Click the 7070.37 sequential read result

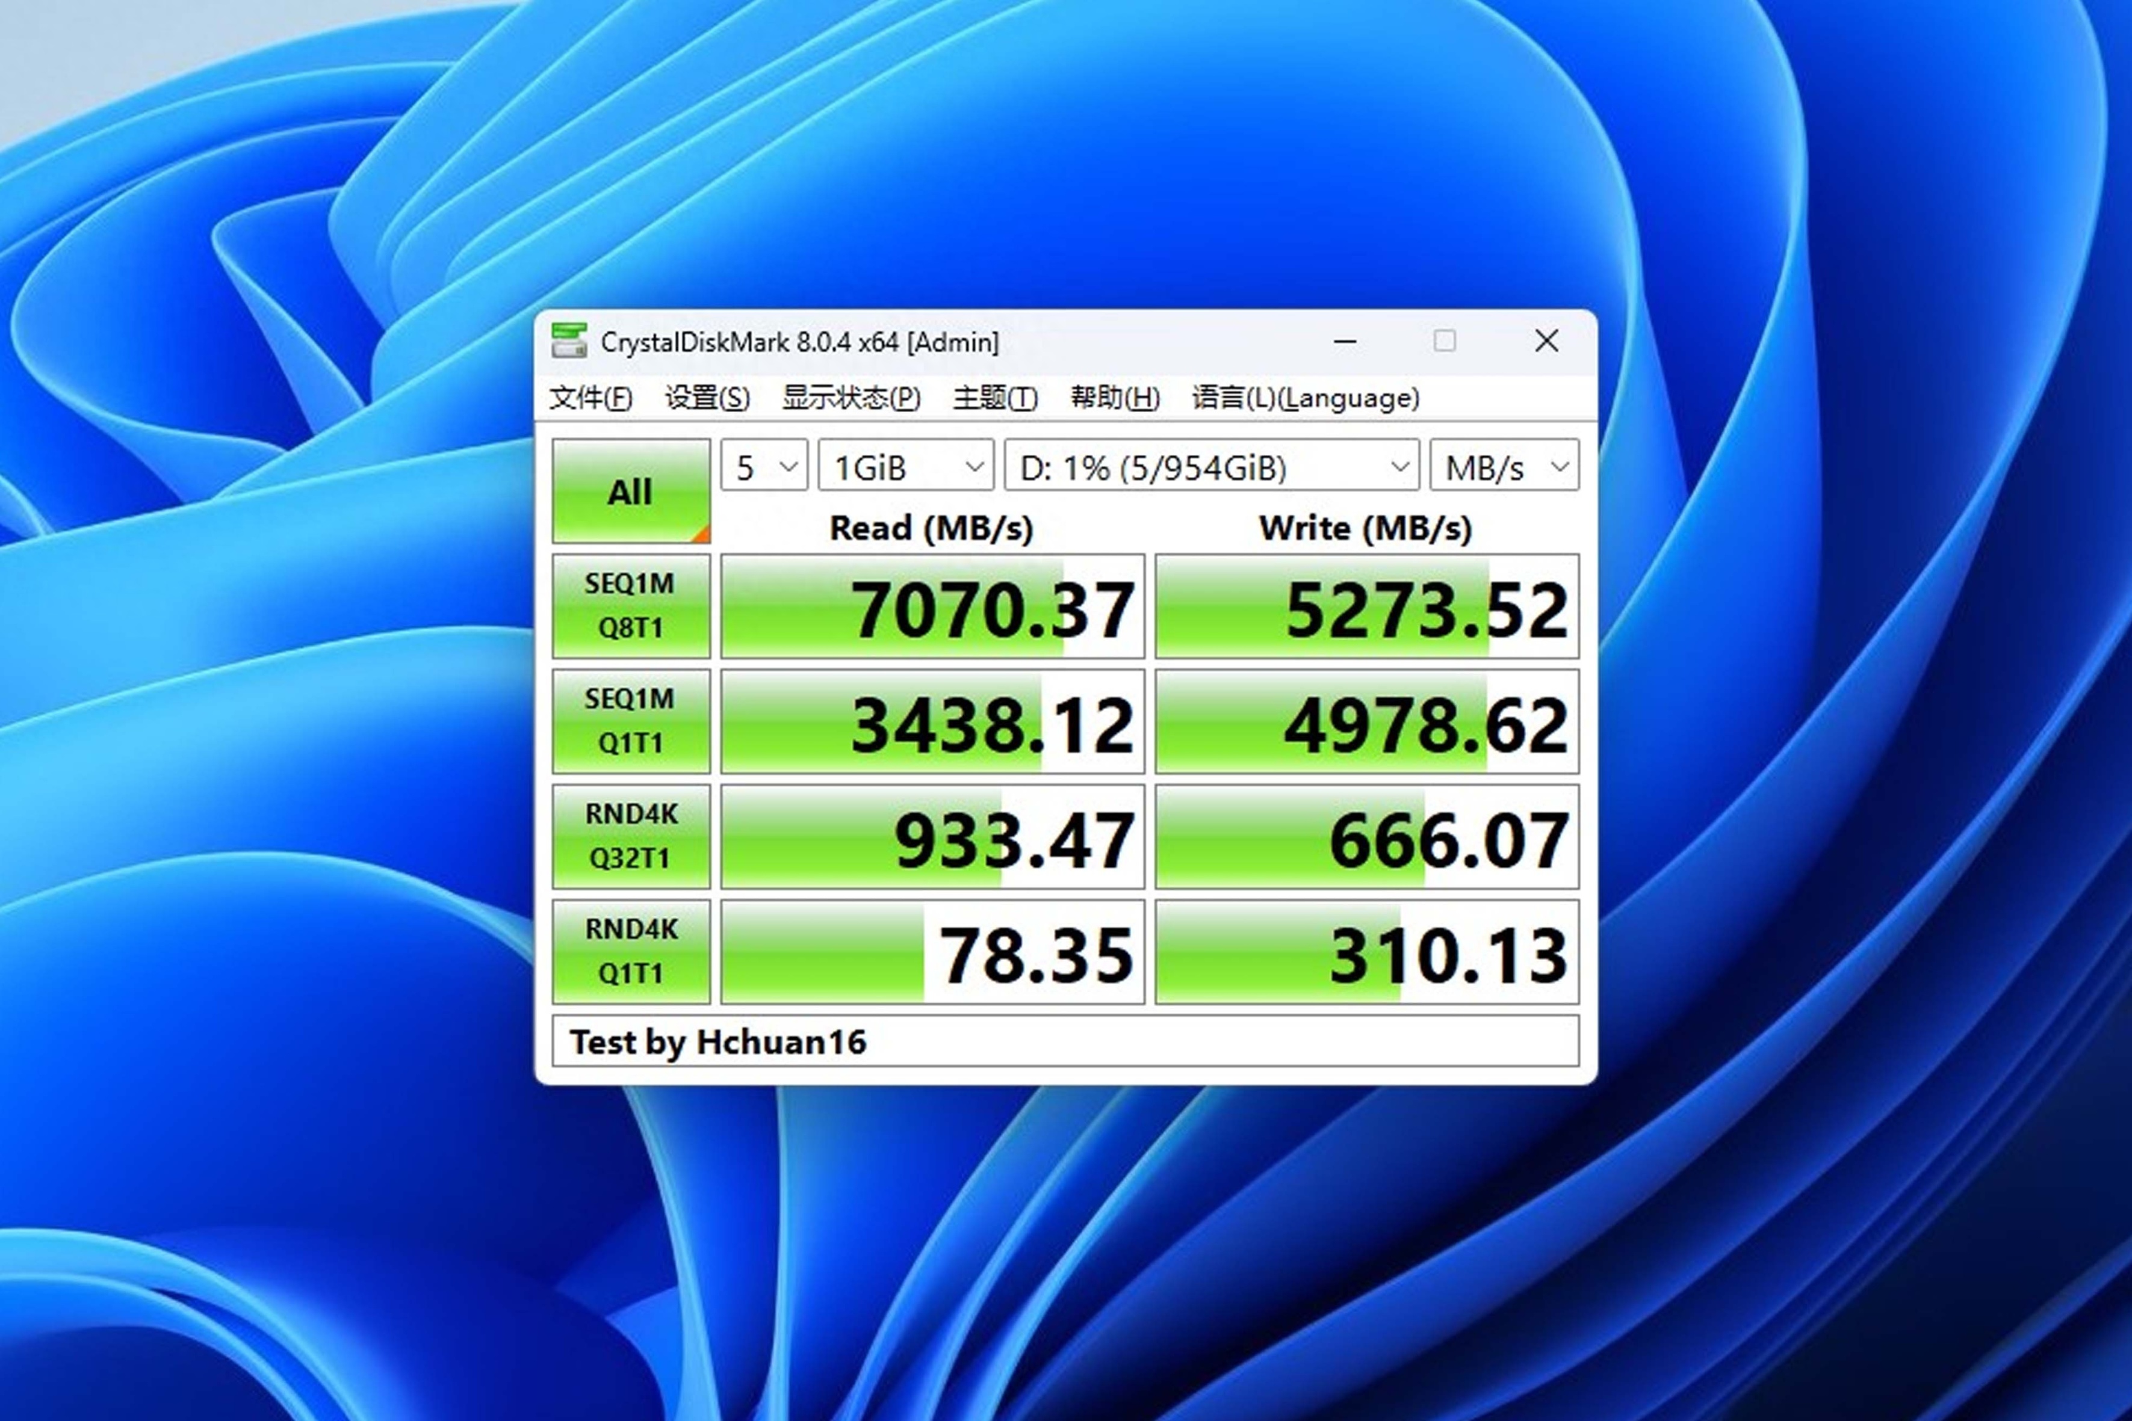click(933, 606)
